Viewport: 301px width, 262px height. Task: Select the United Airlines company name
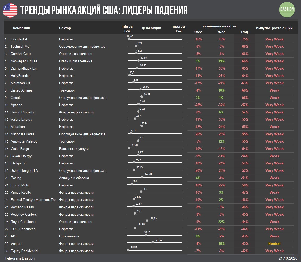[x=21, y=90]
